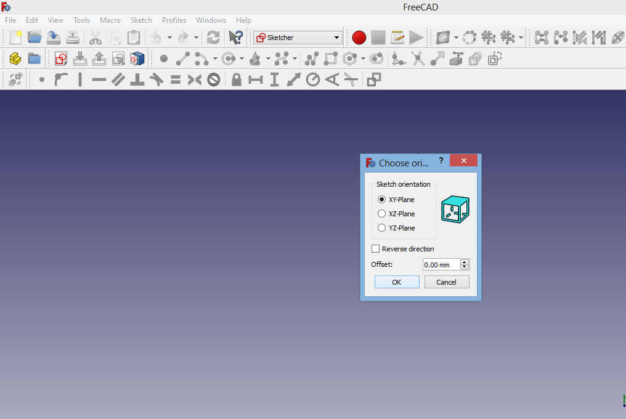Select the Create line tool
626x419 pixels.
tap(183, 59)
